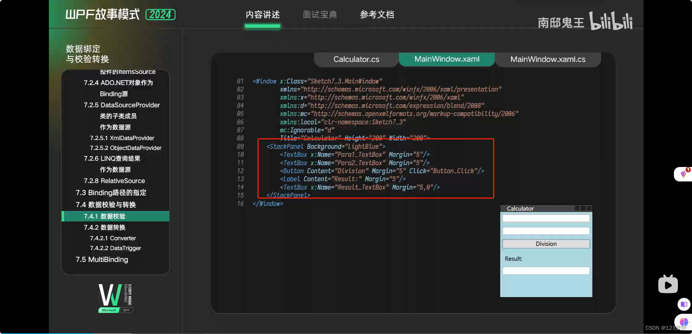The height and width of the screenshot is (334, 692).
Task: Click the 2024 badge
Action: [x=160, y=14]
